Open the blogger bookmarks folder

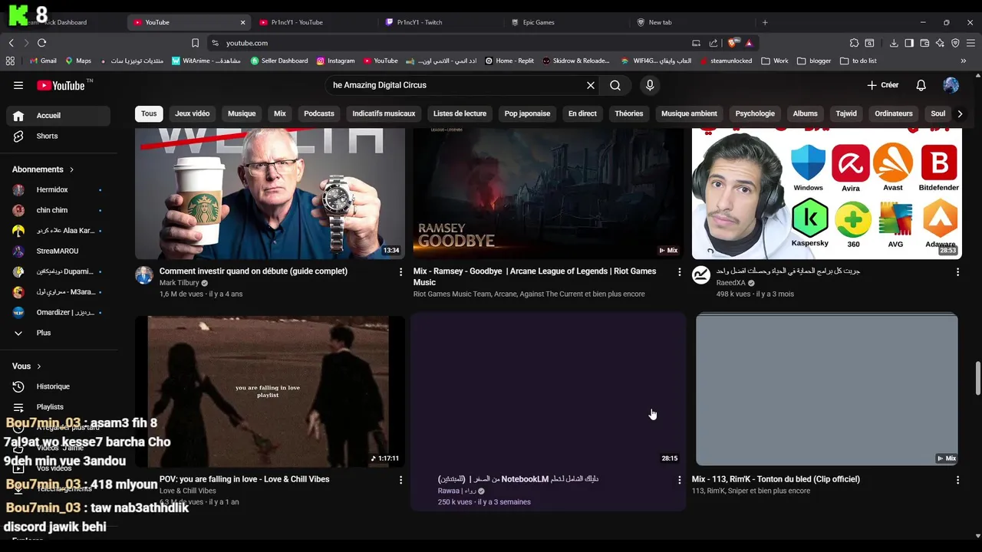[814, 61]
